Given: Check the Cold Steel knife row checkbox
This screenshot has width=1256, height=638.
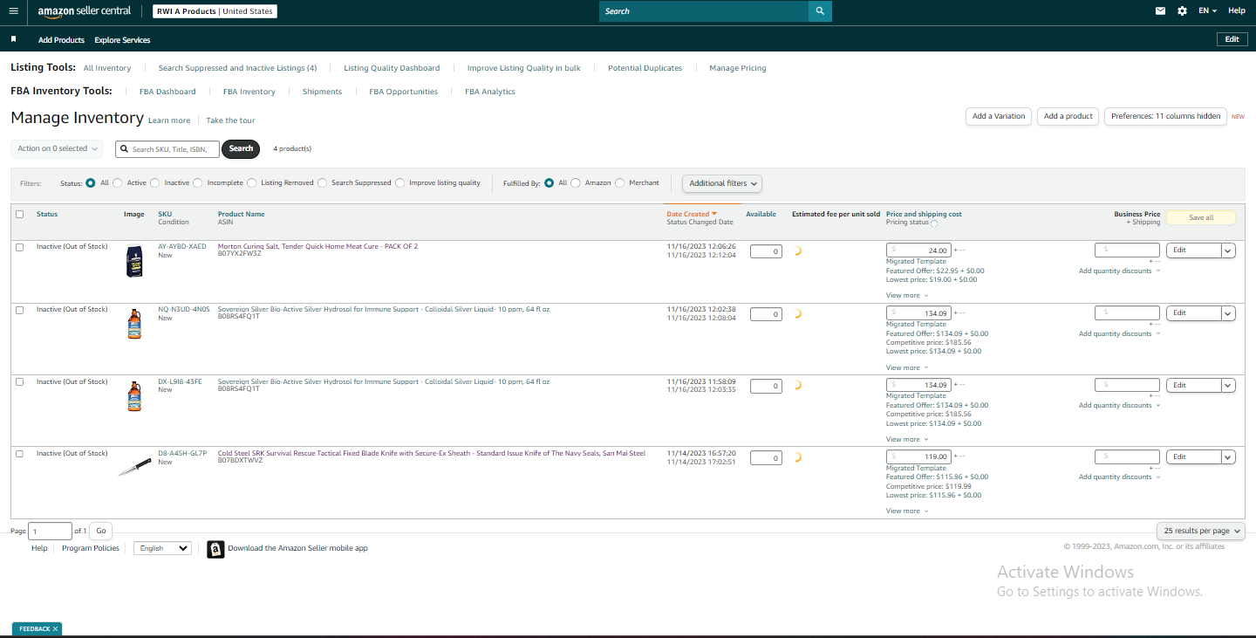Looking at the screenshot, I should [x=19, y=454].
